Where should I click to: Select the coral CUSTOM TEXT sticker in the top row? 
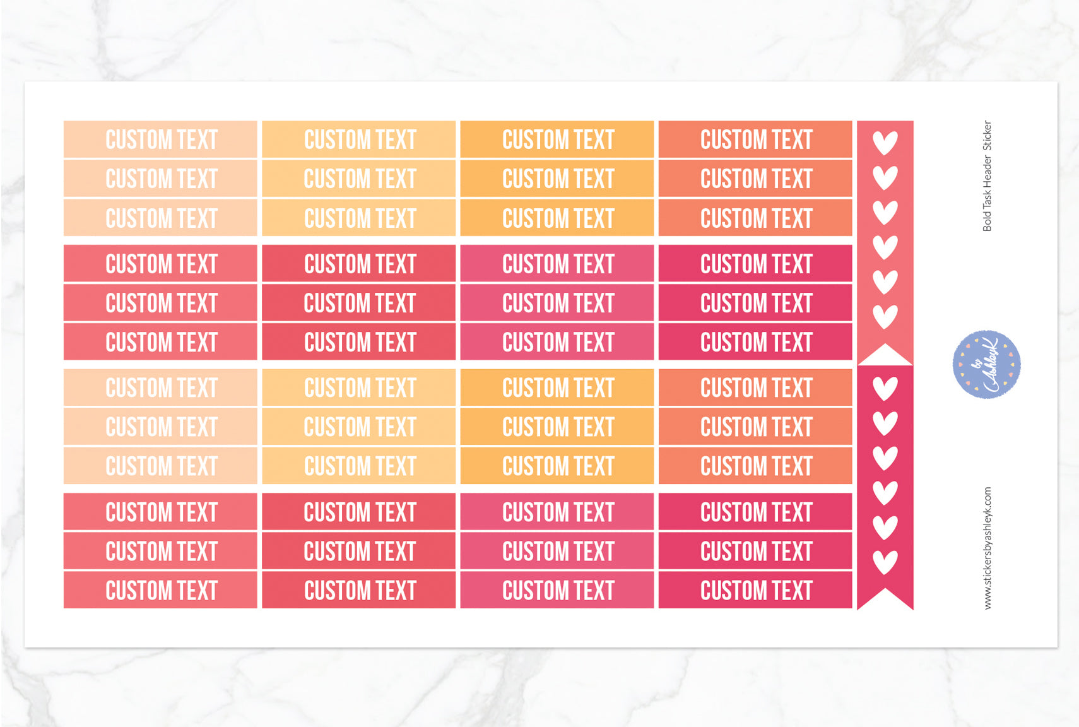click(755, 139)
